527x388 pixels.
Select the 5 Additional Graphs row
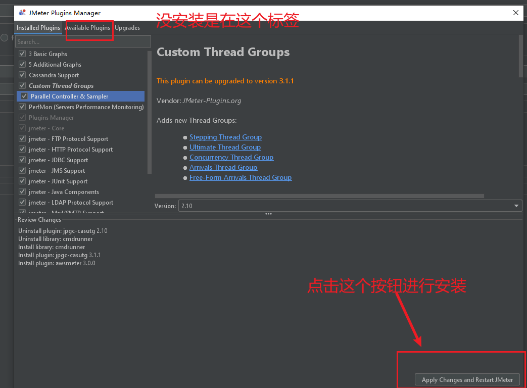[55, 65]
